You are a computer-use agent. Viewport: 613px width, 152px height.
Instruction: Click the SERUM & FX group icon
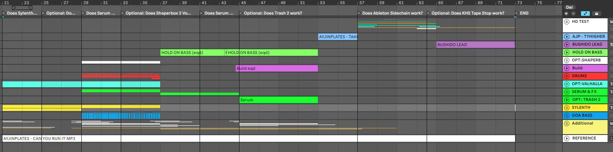pyautogui.click(x=567, y=92)
